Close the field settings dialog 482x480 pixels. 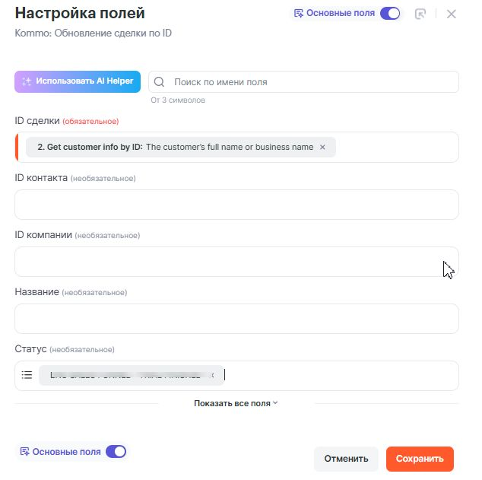coord(451,14)
